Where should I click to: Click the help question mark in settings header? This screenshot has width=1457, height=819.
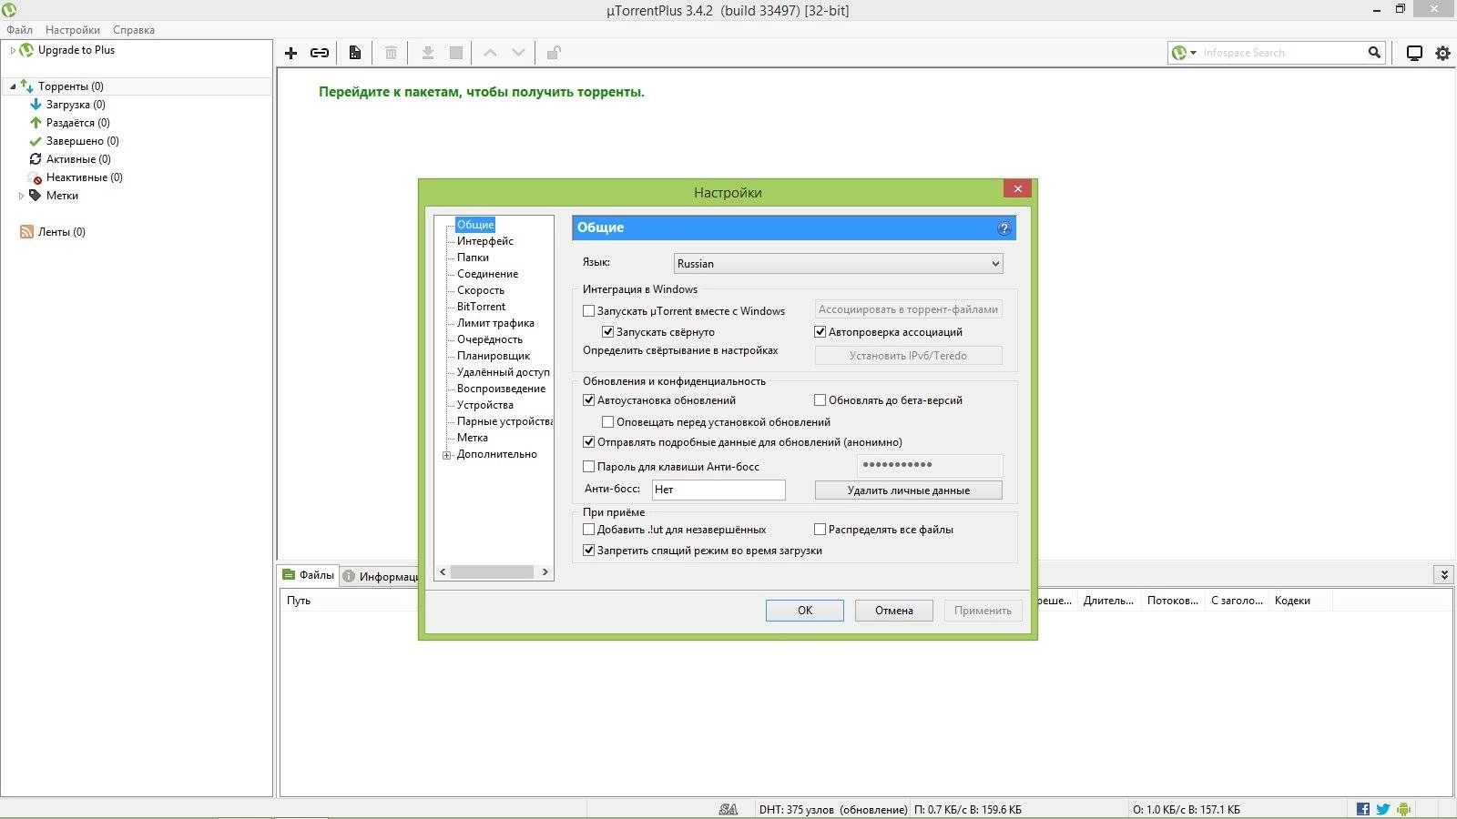(1004, 228)
